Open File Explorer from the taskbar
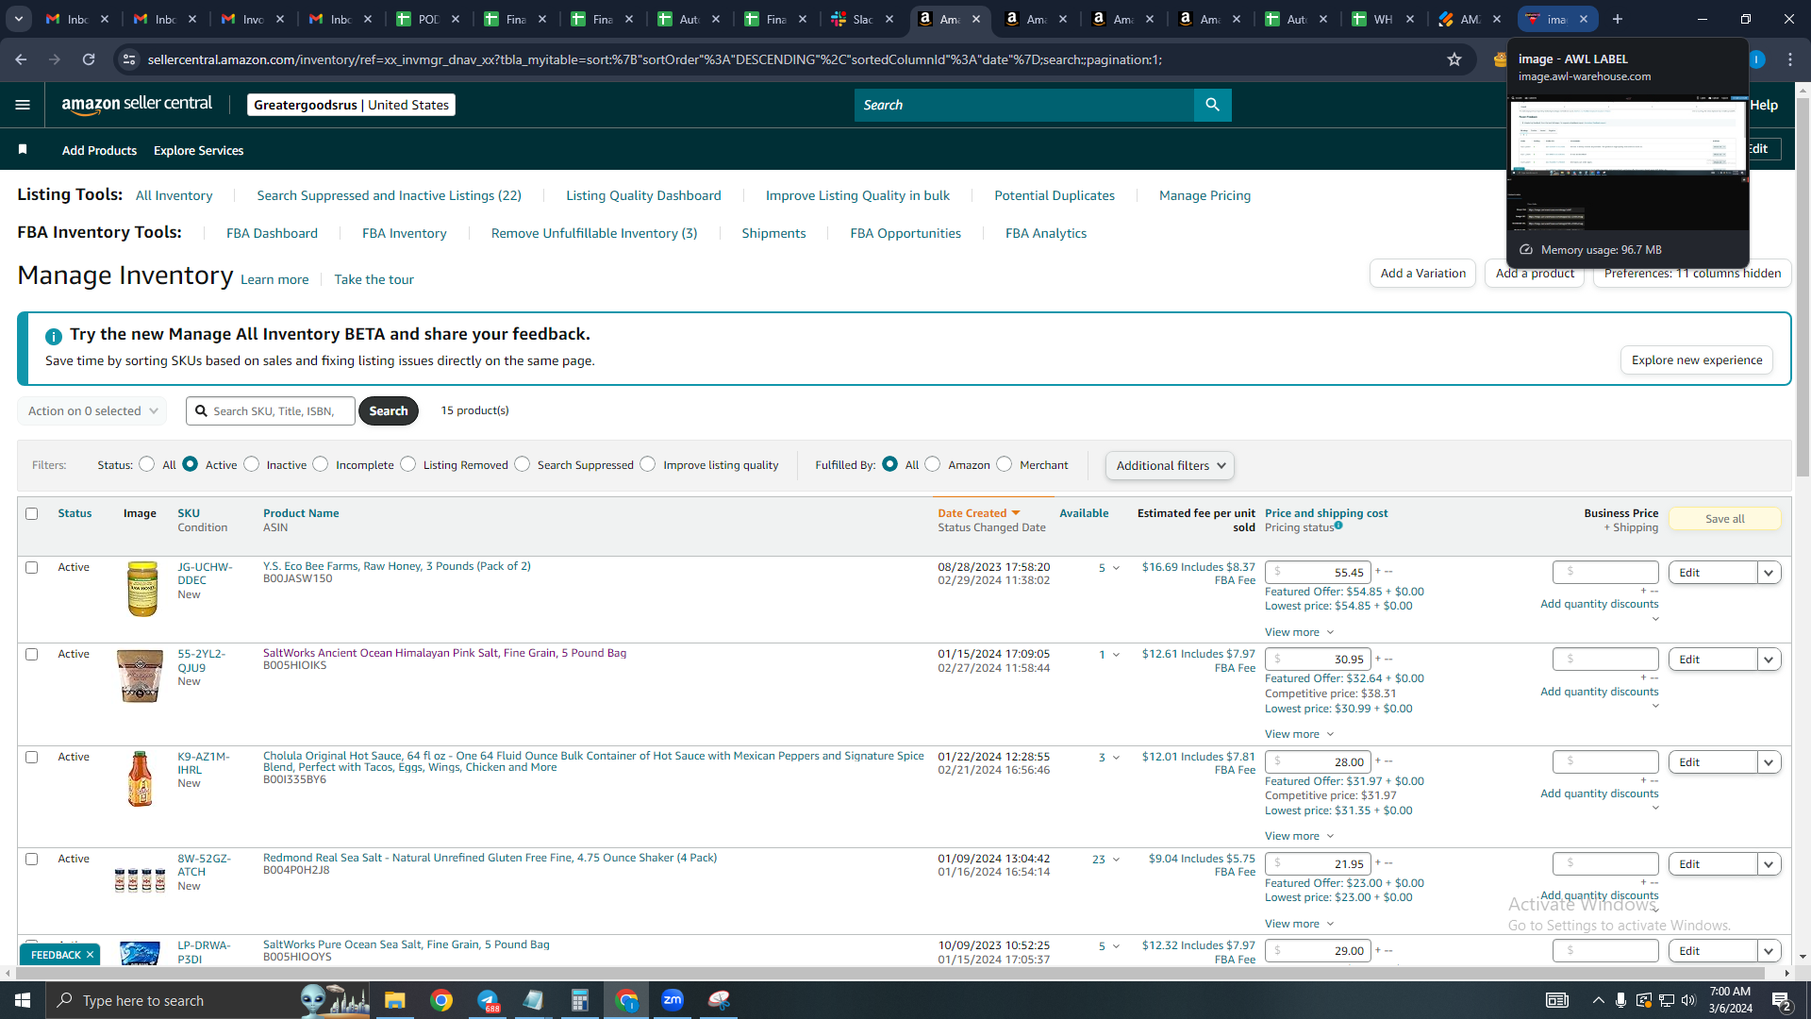 [394, 1000]
